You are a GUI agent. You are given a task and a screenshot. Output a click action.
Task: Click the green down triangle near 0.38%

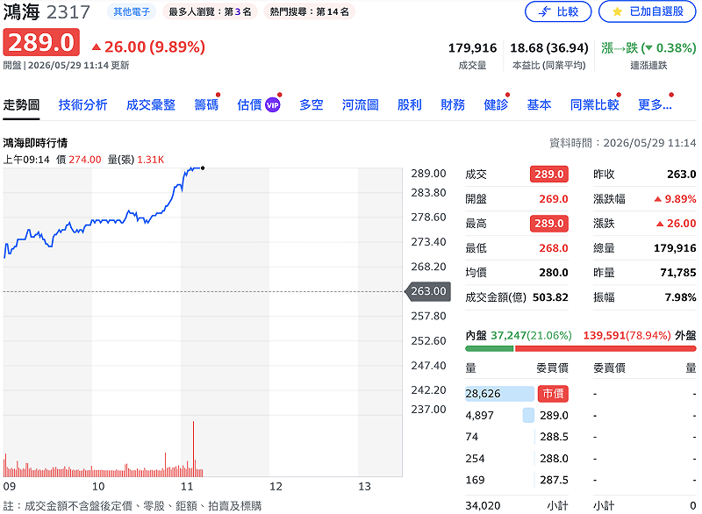pos(648,48)
